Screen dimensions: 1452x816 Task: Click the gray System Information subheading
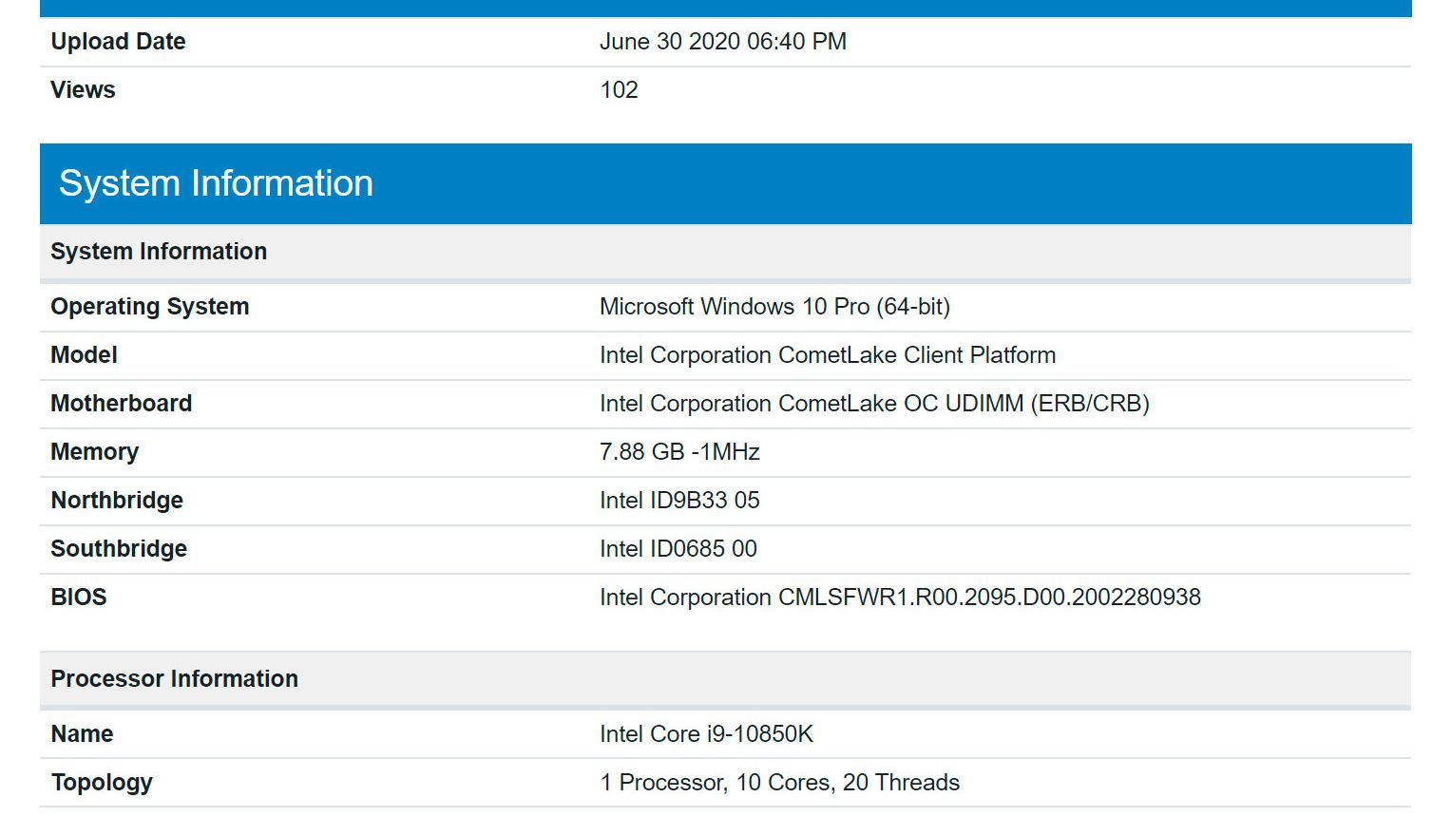click(725, 252)
